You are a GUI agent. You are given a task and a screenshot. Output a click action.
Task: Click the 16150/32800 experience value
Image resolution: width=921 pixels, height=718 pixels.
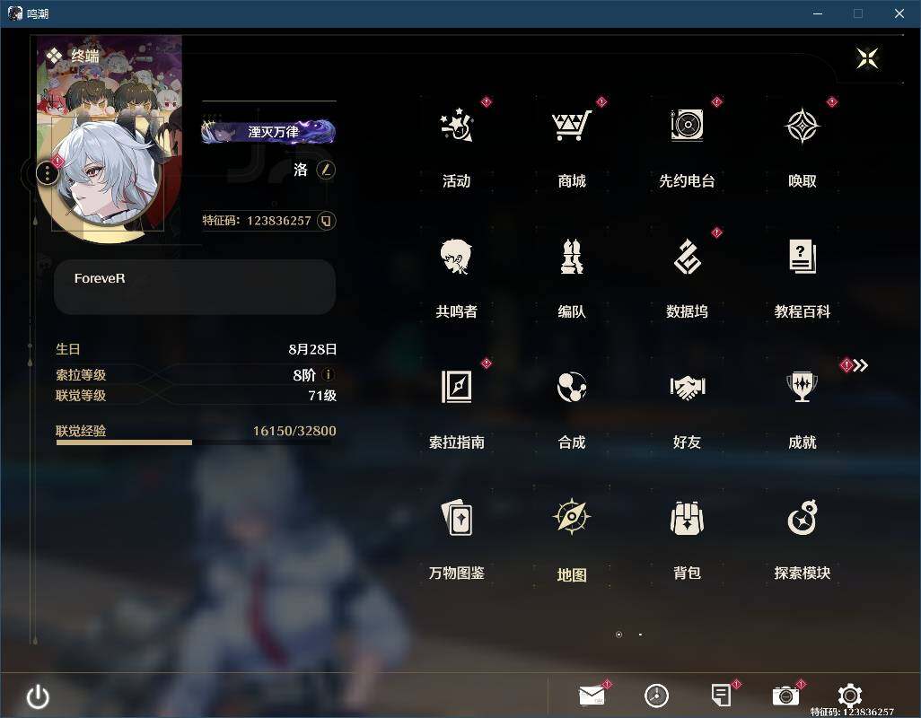pyautogui.click(x=294, y=431)
